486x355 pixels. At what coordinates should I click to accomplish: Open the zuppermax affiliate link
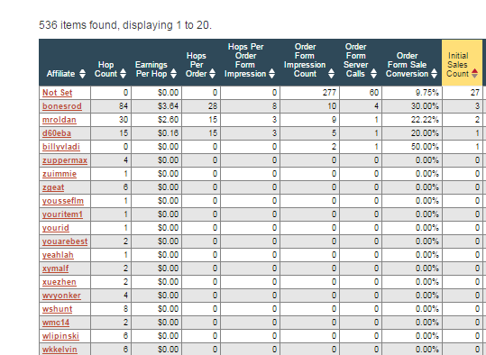[x=65, y=160]
